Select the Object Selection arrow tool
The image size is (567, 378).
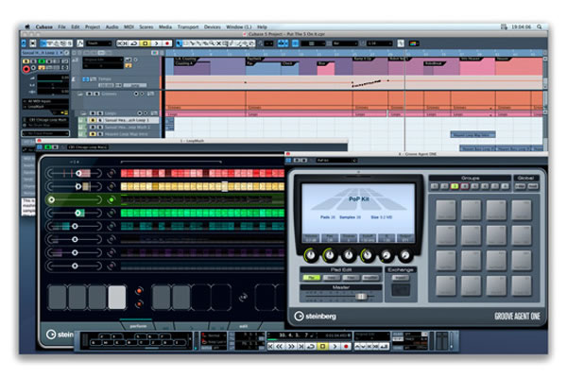pyautogui.click(x=179, y=43)
